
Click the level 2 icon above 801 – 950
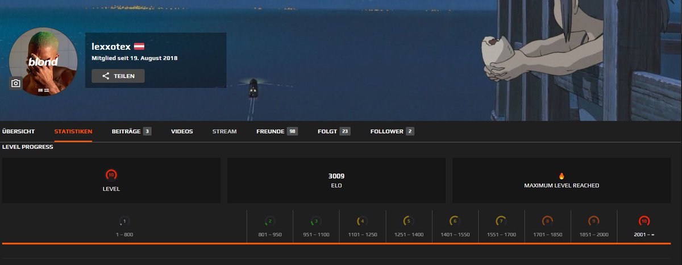[x=270, y=221]
